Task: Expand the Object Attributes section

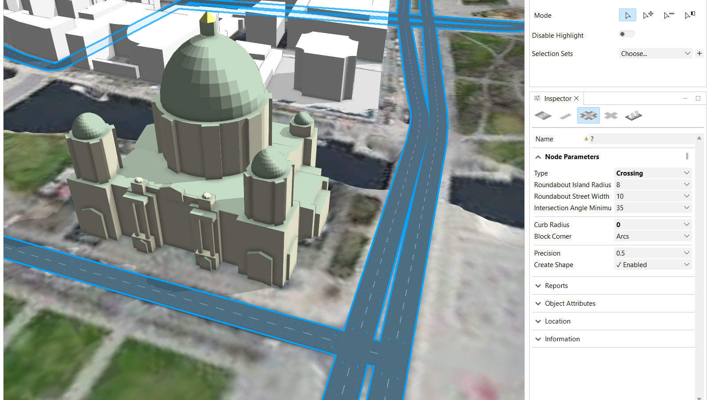Action: (570, 304)
